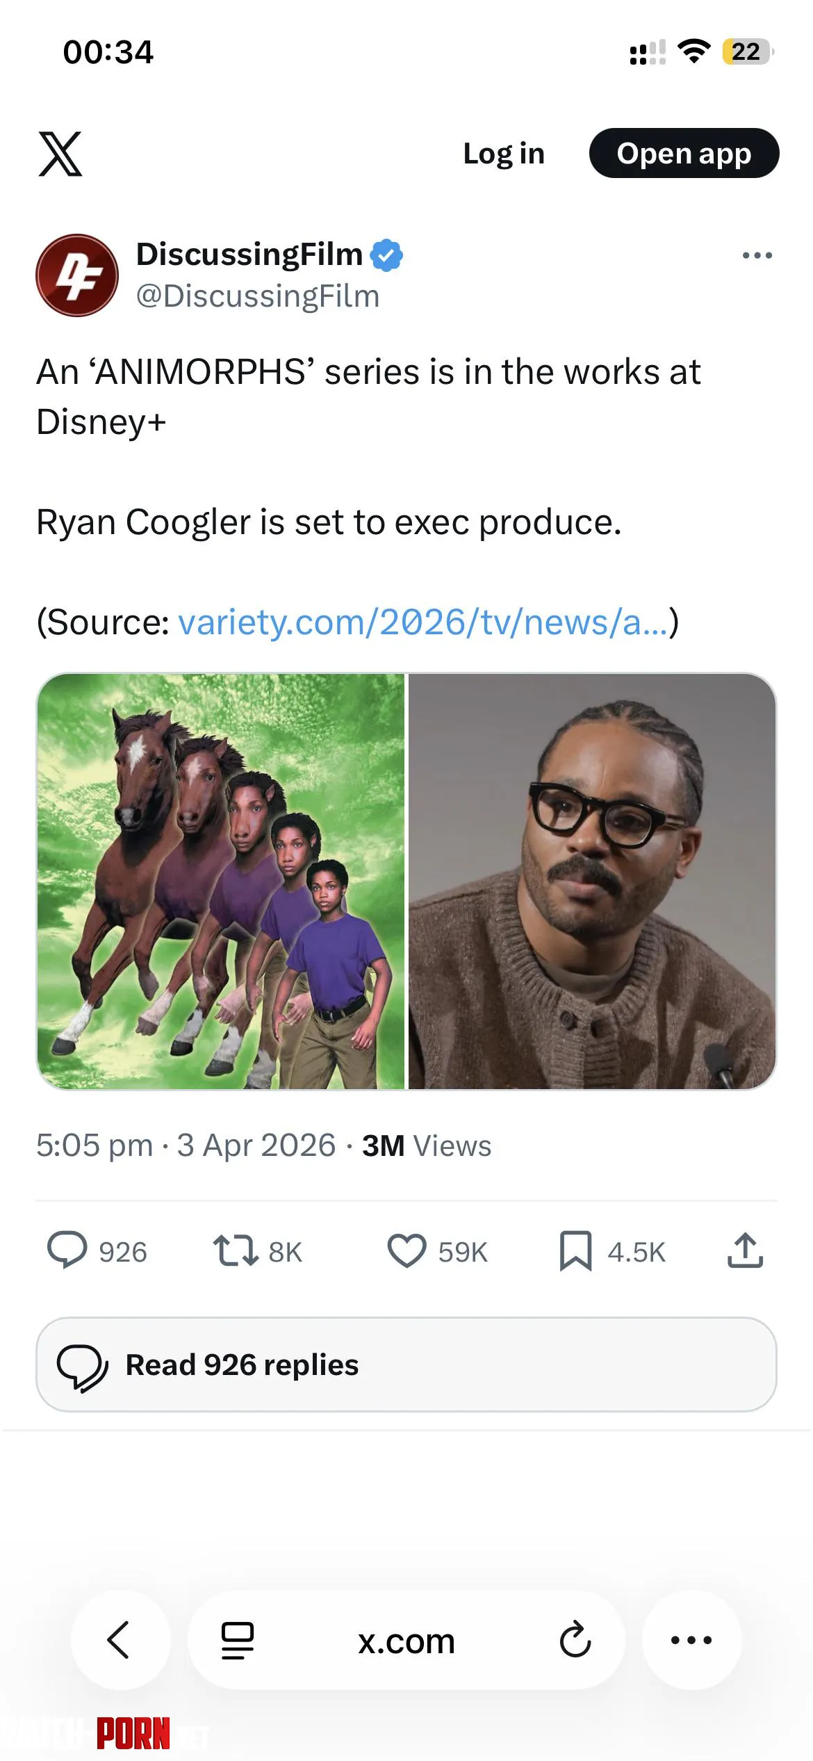Open the photo of man in glasses

tap(592, 881)
